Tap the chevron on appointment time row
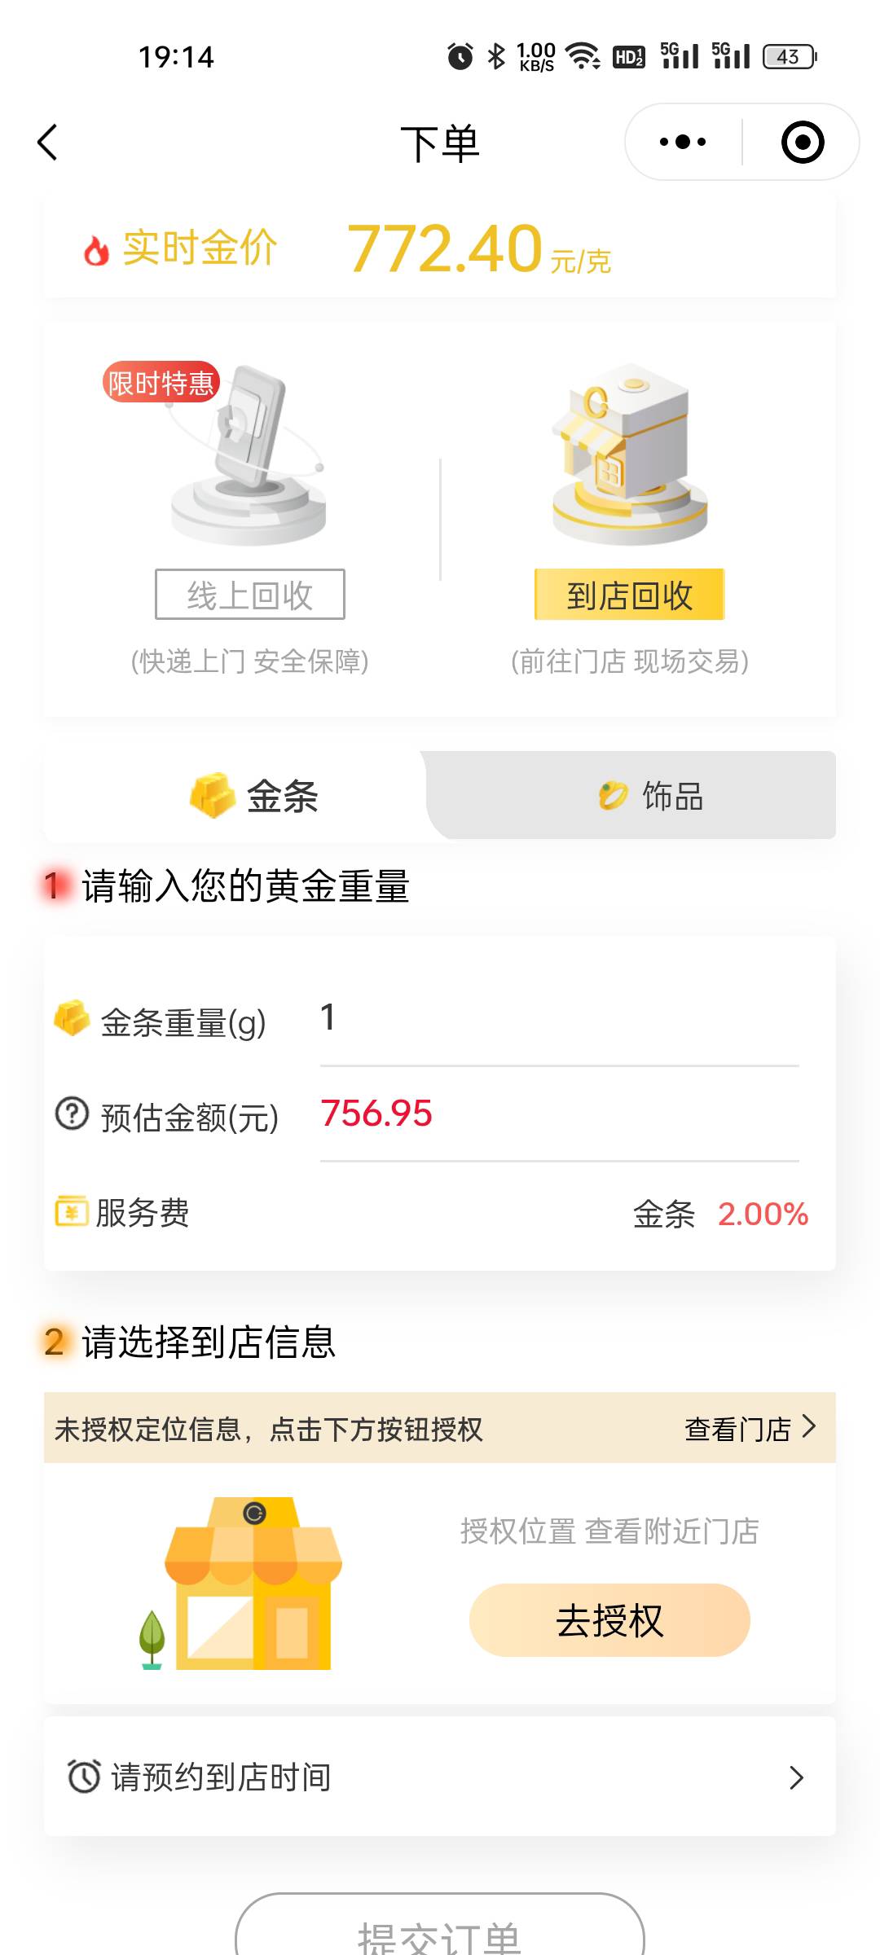This screenshot has height=1955, width=880. click(796, 1777)
